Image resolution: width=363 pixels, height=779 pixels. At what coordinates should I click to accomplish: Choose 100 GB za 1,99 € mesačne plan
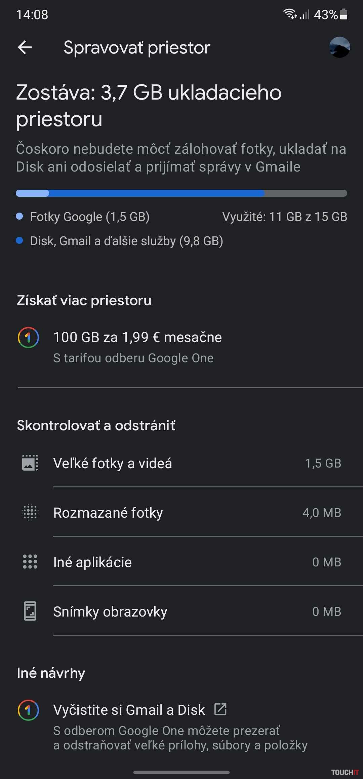137,337
